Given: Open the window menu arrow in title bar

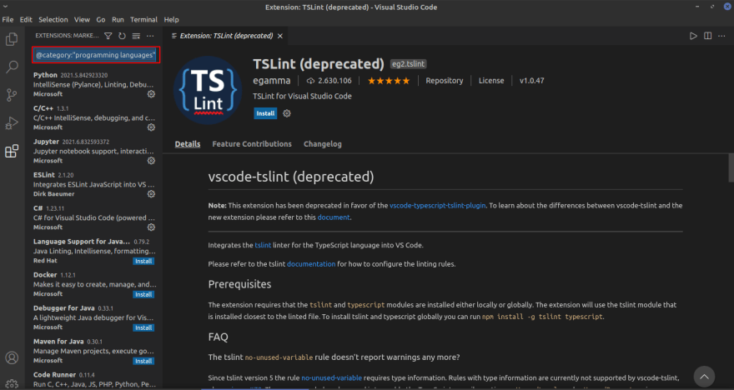Looking at the screenshot, I should click(x=5, y=7).
